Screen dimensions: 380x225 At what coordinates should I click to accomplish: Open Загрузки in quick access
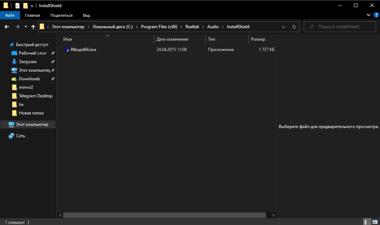tap(28, 62)
